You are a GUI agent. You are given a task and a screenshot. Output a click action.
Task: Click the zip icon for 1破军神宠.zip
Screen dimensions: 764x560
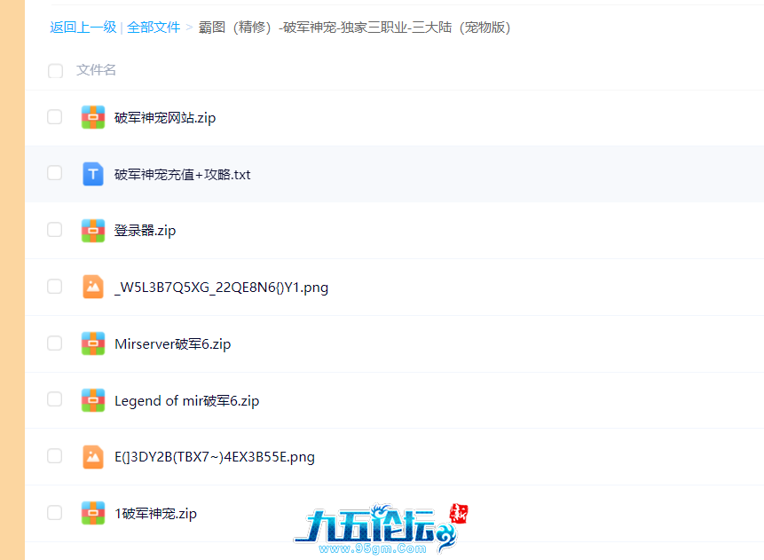pyautogui.click(x=93, y=513)
